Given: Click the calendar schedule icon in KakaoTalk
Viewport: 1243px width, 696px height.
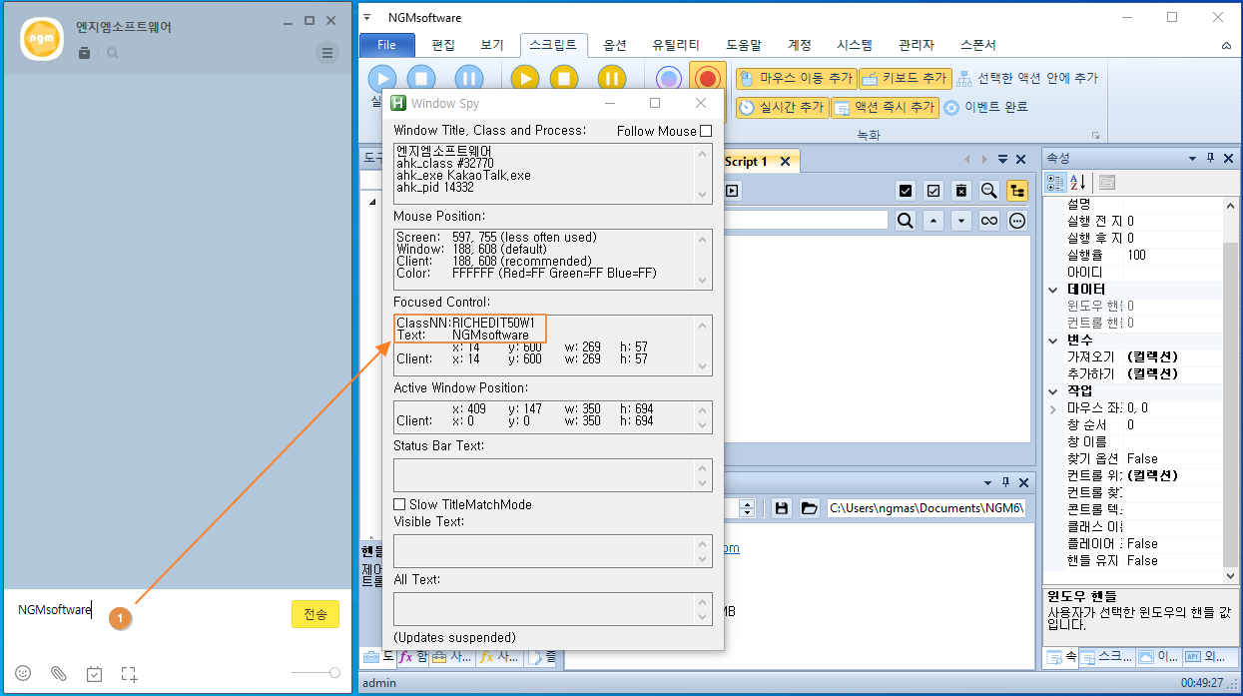Looking at the screenshot, I should click(94, 674).
